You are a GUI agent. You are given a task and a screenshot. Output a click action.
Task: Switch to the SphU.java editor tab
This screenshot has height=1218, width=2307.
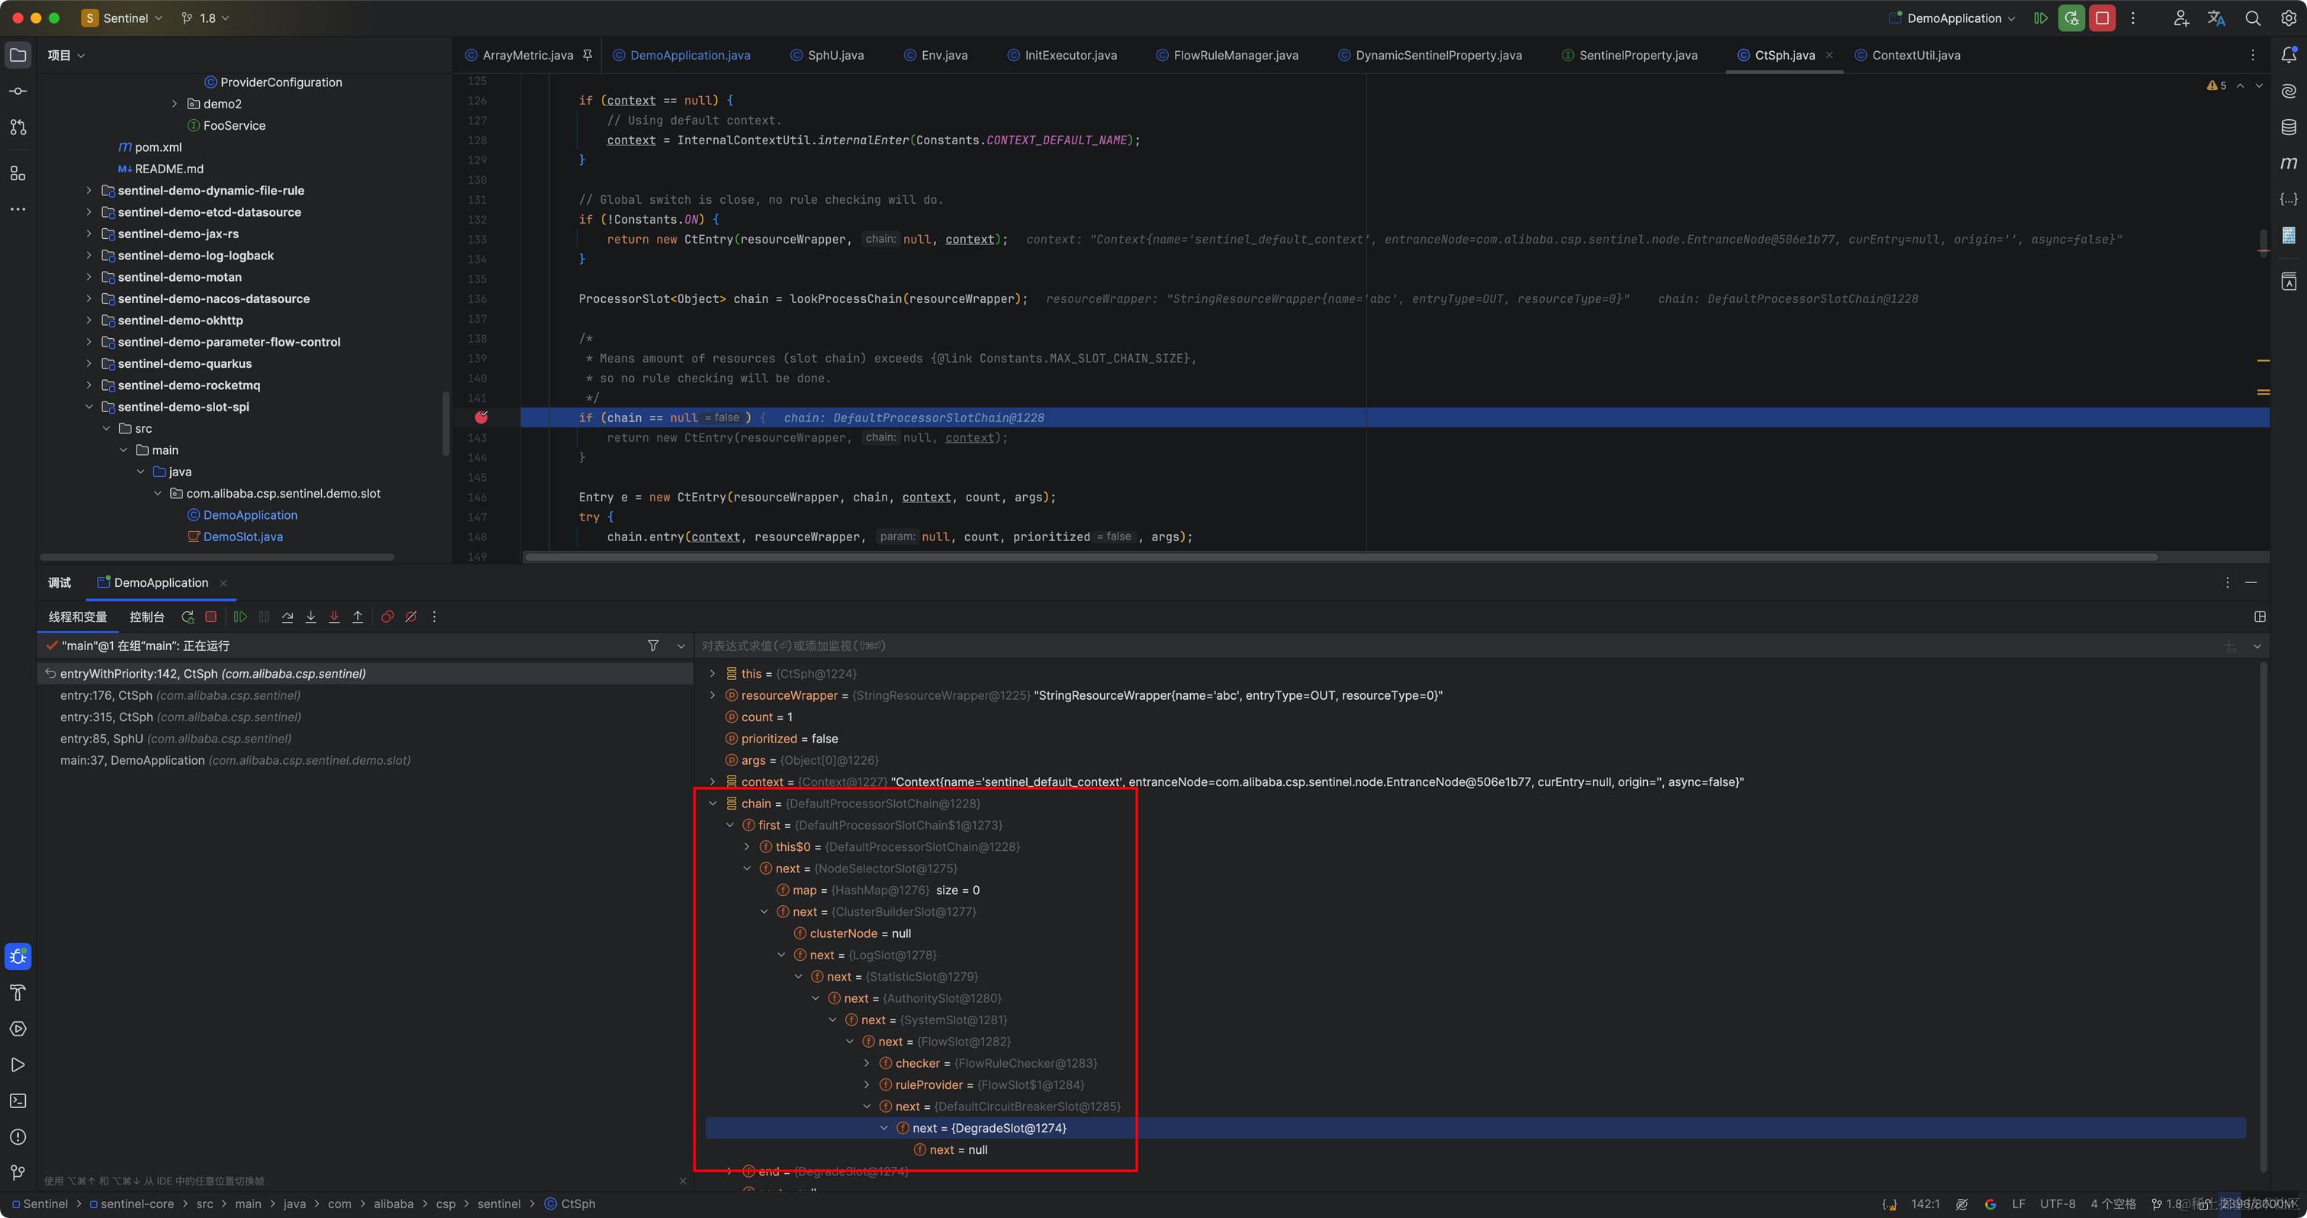(835, 56)
